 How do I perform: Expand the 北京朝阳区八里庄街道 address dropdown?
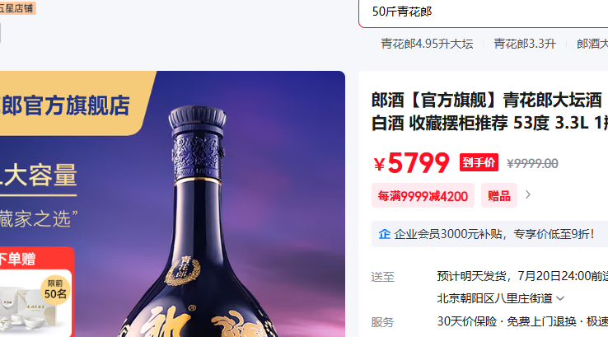point(501,298)
